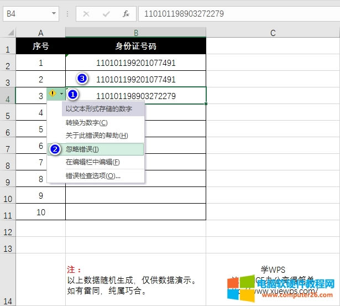
Task: Click the cancel X icon in formula bar
Action: pyautogui.click(x=86, y=13)
